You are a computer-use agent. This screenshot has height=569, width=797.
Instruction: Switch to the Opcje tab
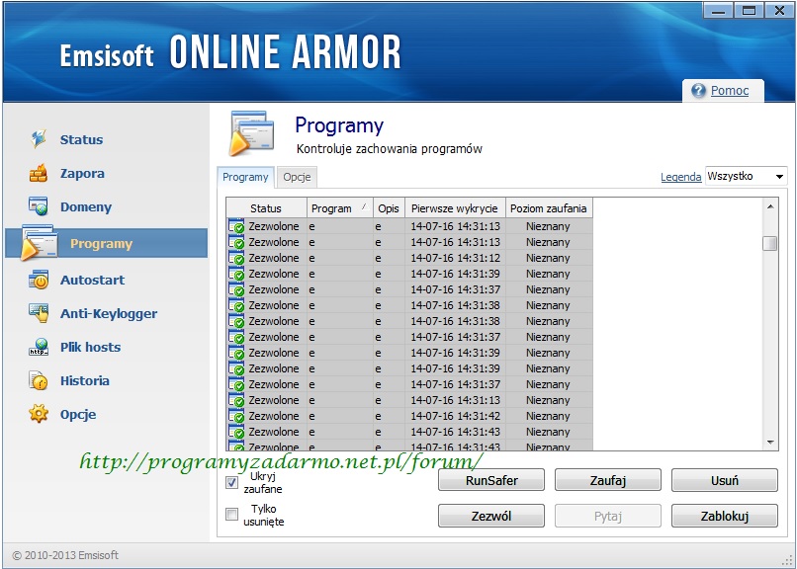(297, 177)
